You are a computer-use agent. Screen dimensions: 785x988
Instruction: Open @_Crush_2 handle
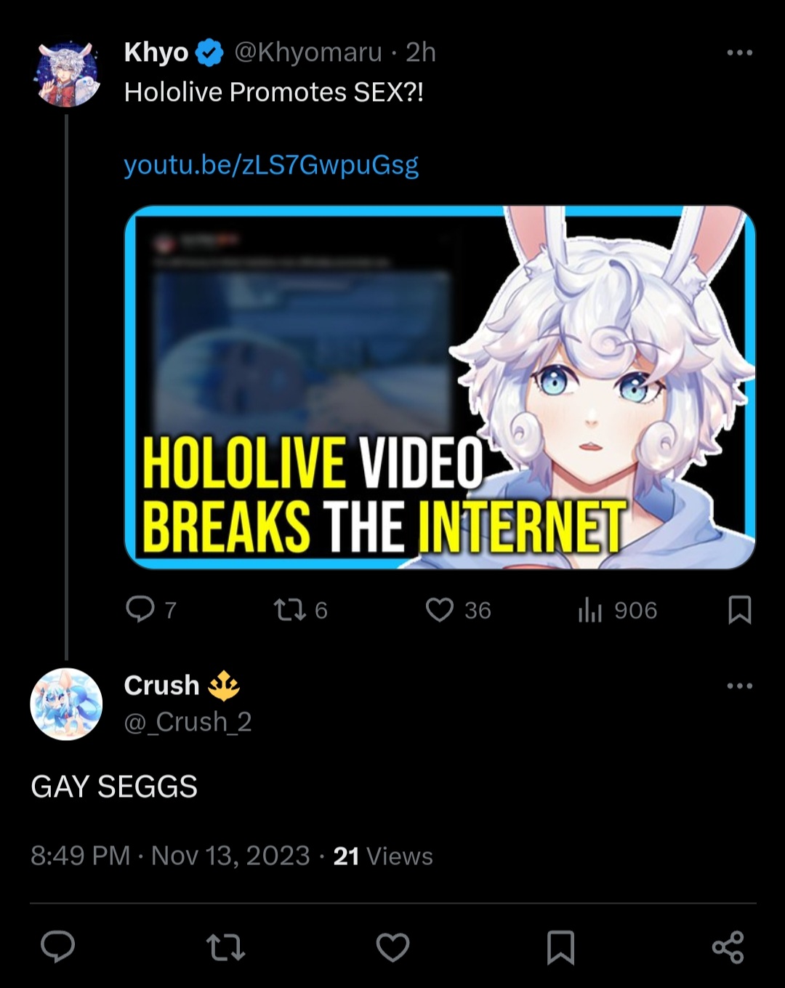point(188,722)
